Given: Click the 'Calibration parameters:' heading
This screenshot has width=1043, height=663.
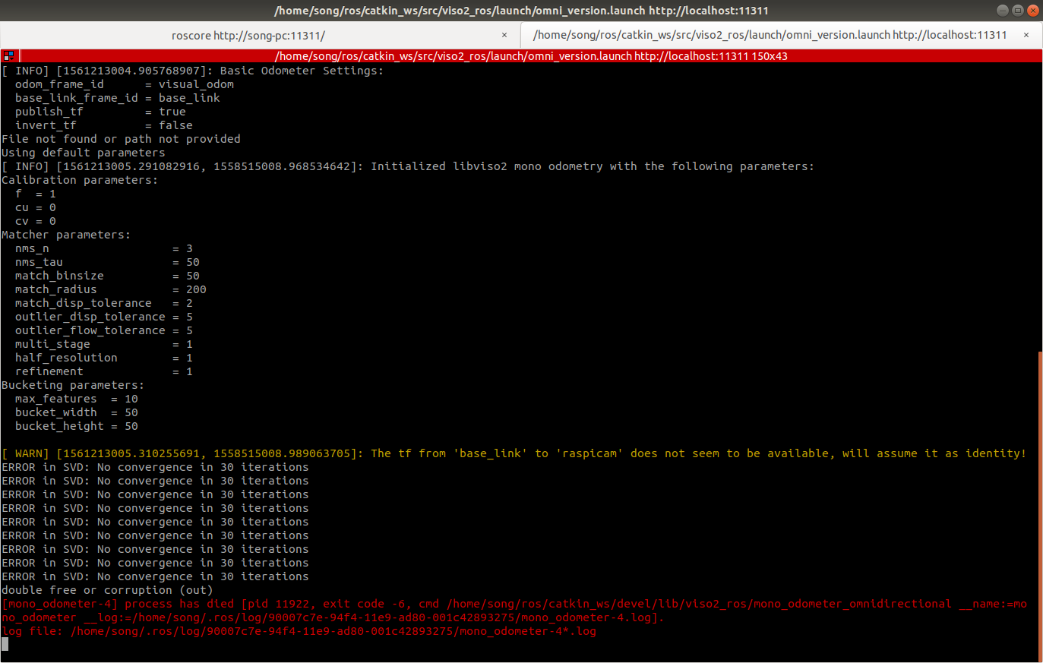Looking at the screenshot, I should click(x=80, y=180).
